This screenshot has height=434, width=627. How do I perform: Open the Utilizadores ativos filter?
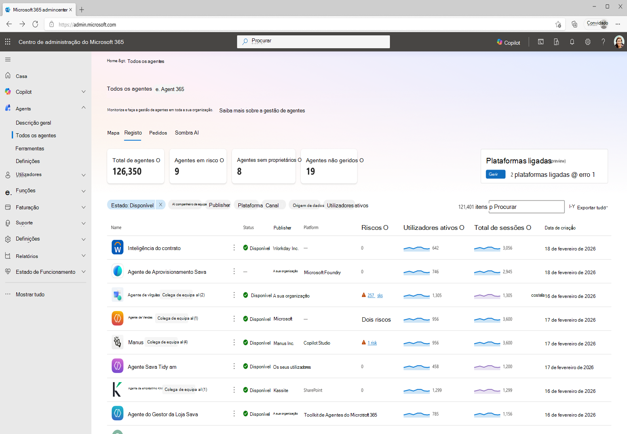pyautogui.click(x=348, y=205)
